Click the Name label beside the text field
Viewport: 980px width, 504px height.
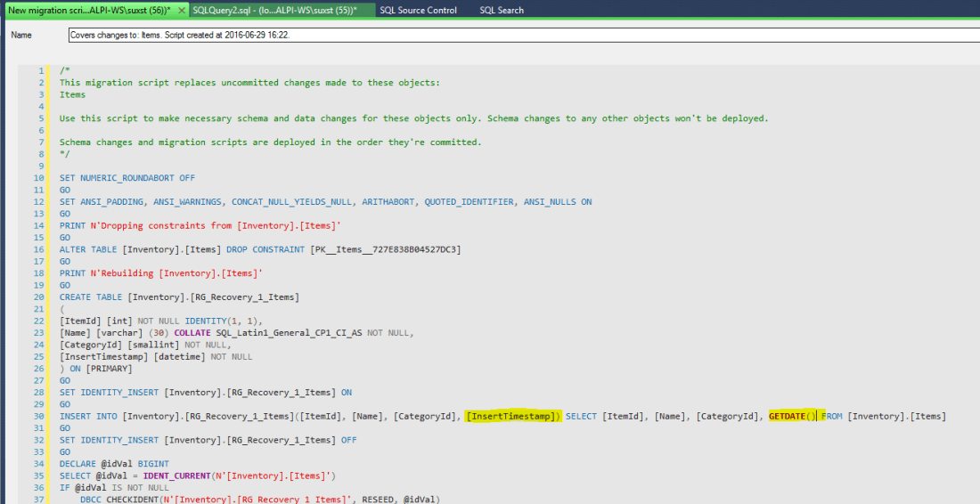(x=21, y=36)
